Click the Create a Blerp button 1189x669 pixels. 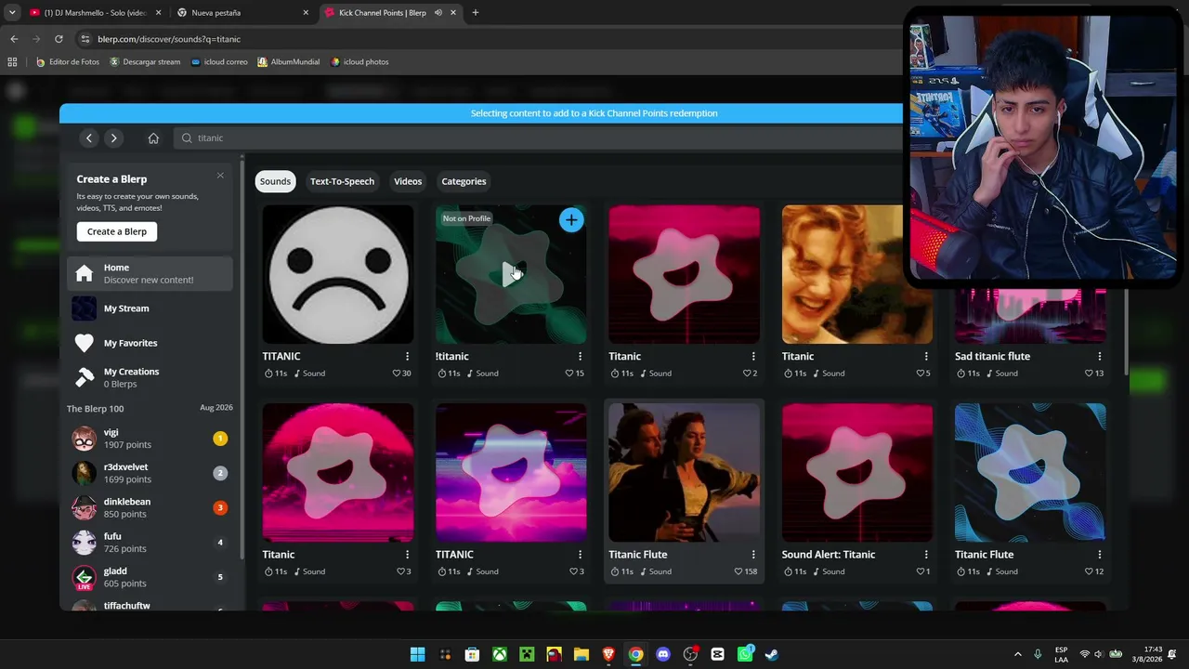tap(117, 231)
